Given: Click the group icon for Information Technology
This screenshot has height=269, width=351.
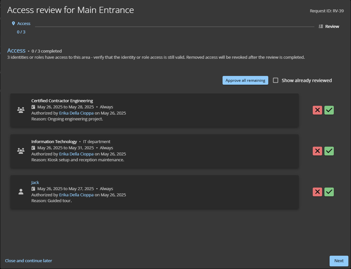Looking at the screenshot, I should (x=21, y=151).
